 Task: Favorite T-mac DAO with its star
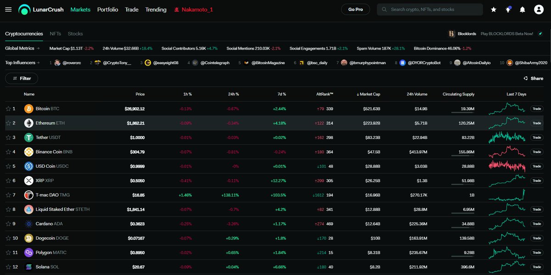tap(8, 195)
